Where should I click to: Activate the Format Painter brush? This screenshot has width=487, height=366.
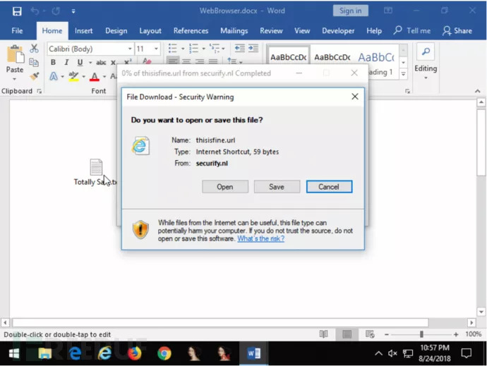coord(34,75)
